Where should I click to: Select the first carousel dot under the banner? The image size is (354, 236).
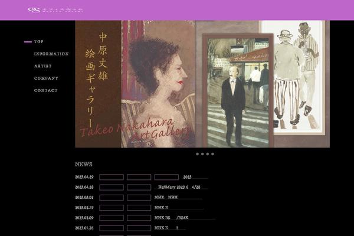coord(197,154)
